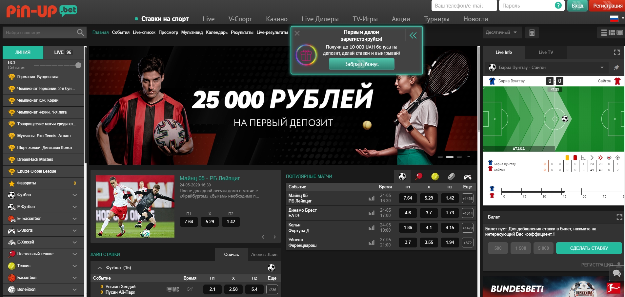The image size is (625, 297).
Task: Toggle the ЛИНИЯ line betting mode
Action: [23, 52]
